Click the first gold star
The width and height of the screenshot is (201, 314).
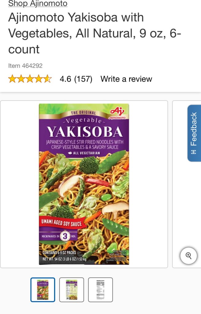click(x=12, y=79)
